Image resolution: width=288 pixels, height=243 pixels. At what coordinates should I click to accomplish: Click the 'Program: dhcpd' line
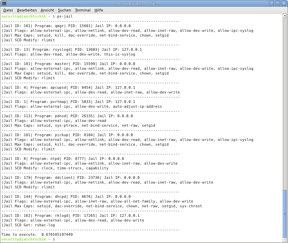66,197
